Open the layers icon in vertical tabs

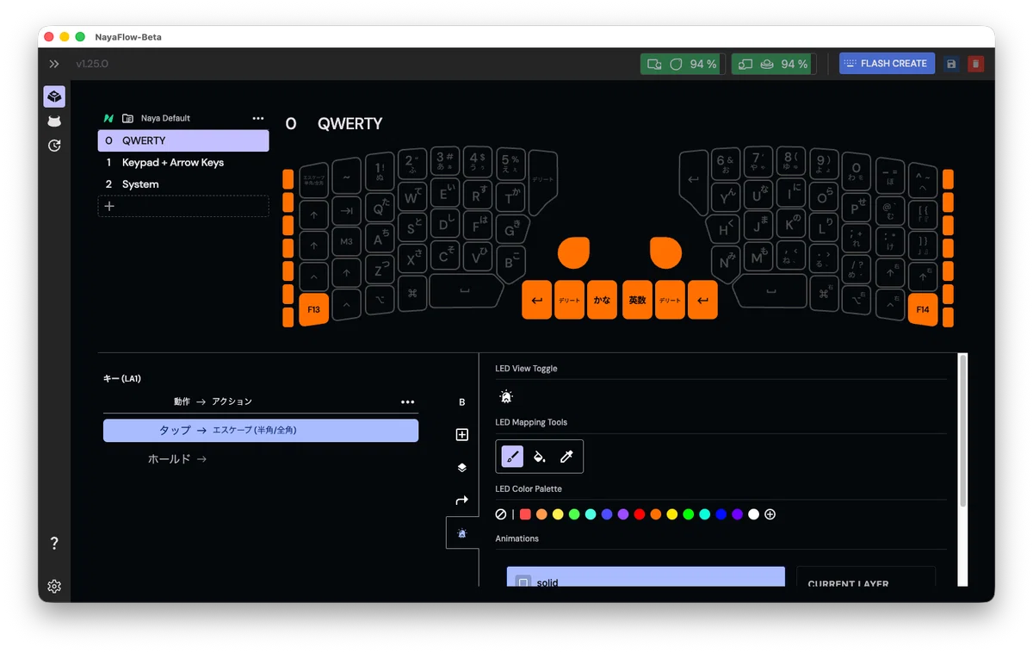pyautogui.click(x=461, y=468)
